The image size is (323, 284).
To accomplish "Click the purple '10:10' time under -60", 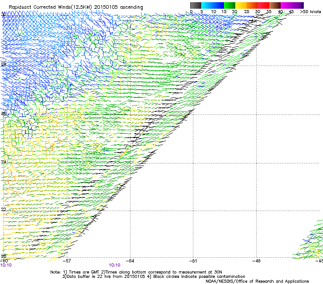I will click(x=6, y=265).
